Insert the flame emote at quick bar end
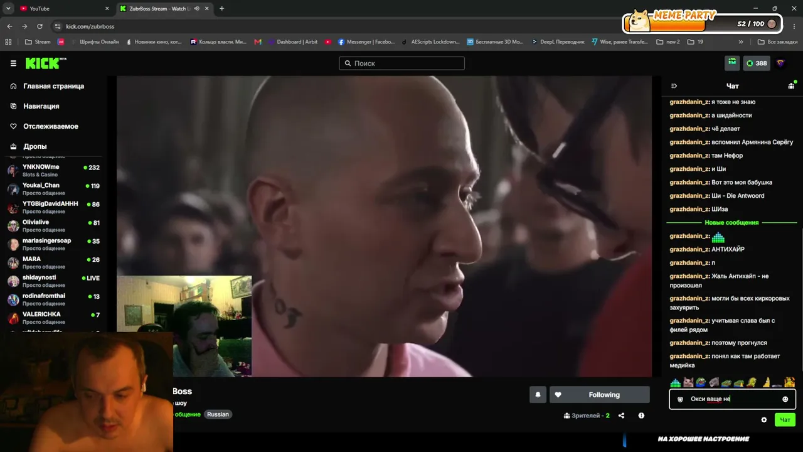 (x=789, y=382)
